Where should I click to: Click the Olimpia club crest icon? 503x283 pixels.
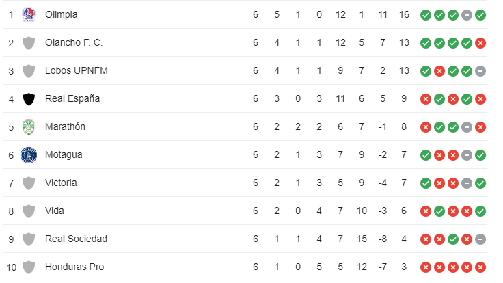[x=29, y=14]
